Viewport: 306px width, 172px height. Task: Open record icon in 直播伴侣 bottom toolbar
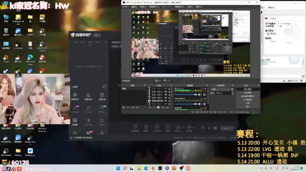pyautogui.click(x=203, y=128)
